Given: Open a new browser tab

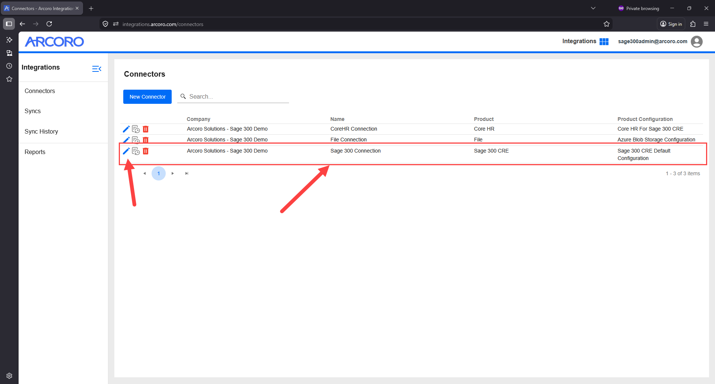Looking at the screenshot, I should (x=91, y=8).
